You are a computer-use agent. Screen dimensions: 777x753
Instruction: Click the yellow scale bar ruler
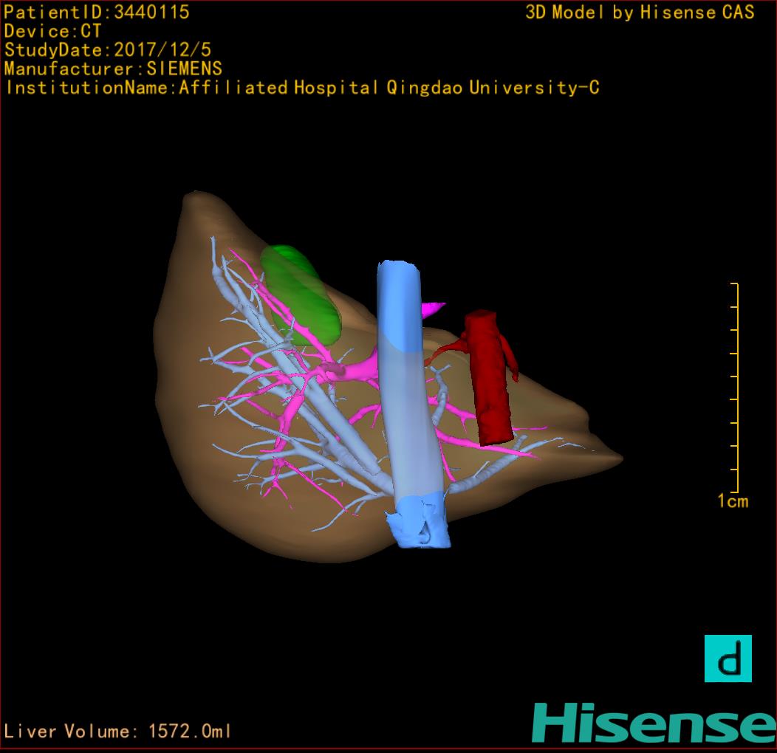[736, 388]
